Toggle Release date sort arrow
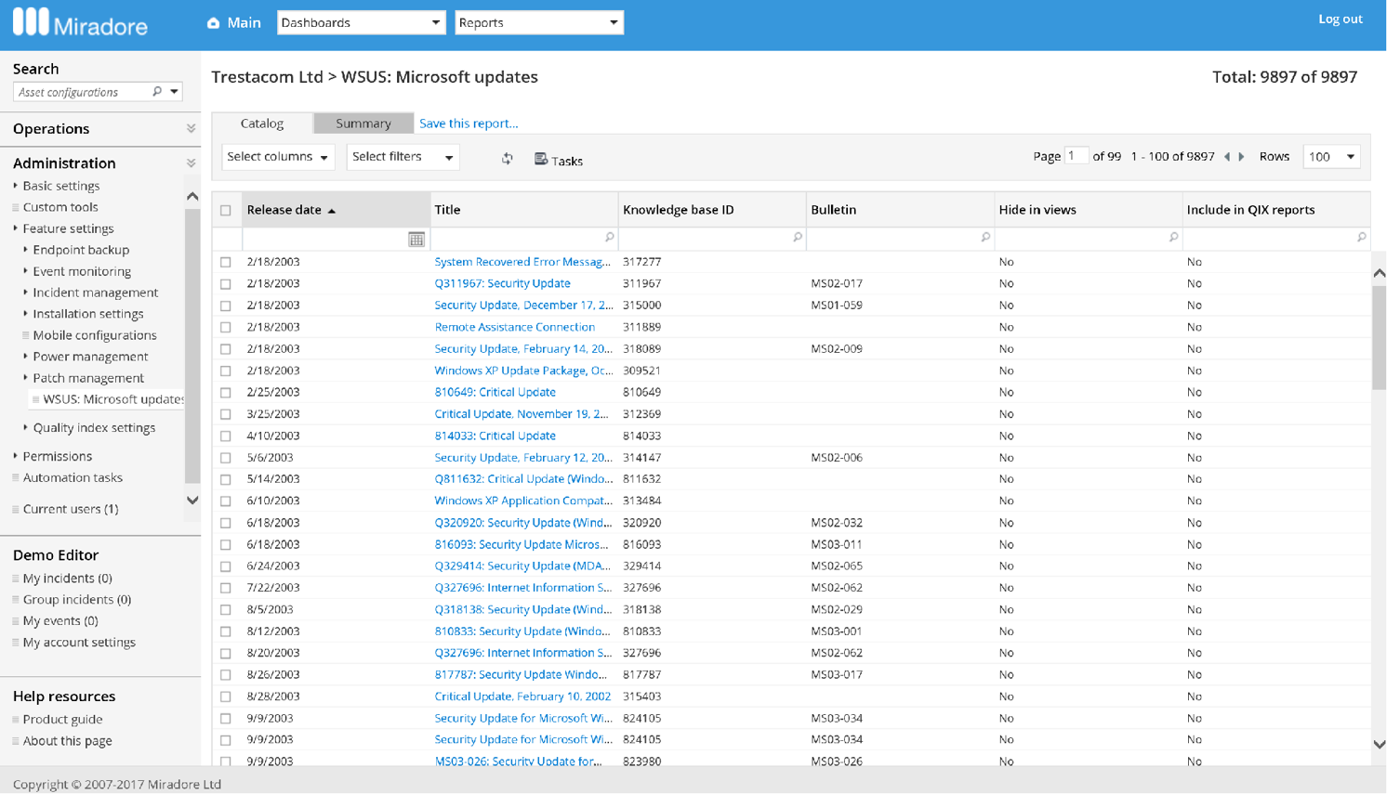Viewport: 1387px width, 794px height. click(x=332, y=211)
